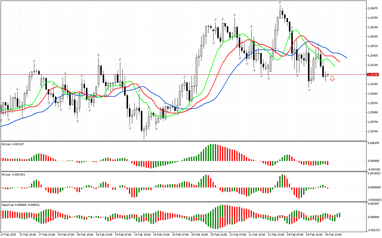Click the 1.25790 price level
This screenshot has height=238, width=382.
tap(373, 122)
